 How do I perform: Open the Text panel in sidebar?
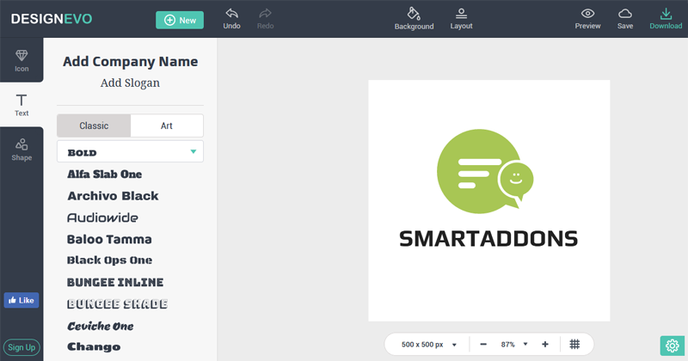click(21, 105)
